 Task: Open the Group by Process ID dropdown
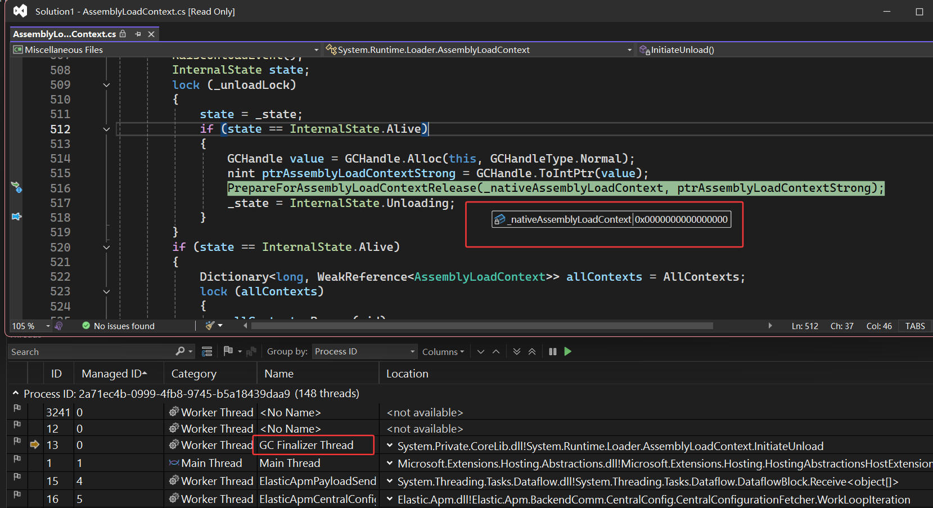[x=364, y=352]
